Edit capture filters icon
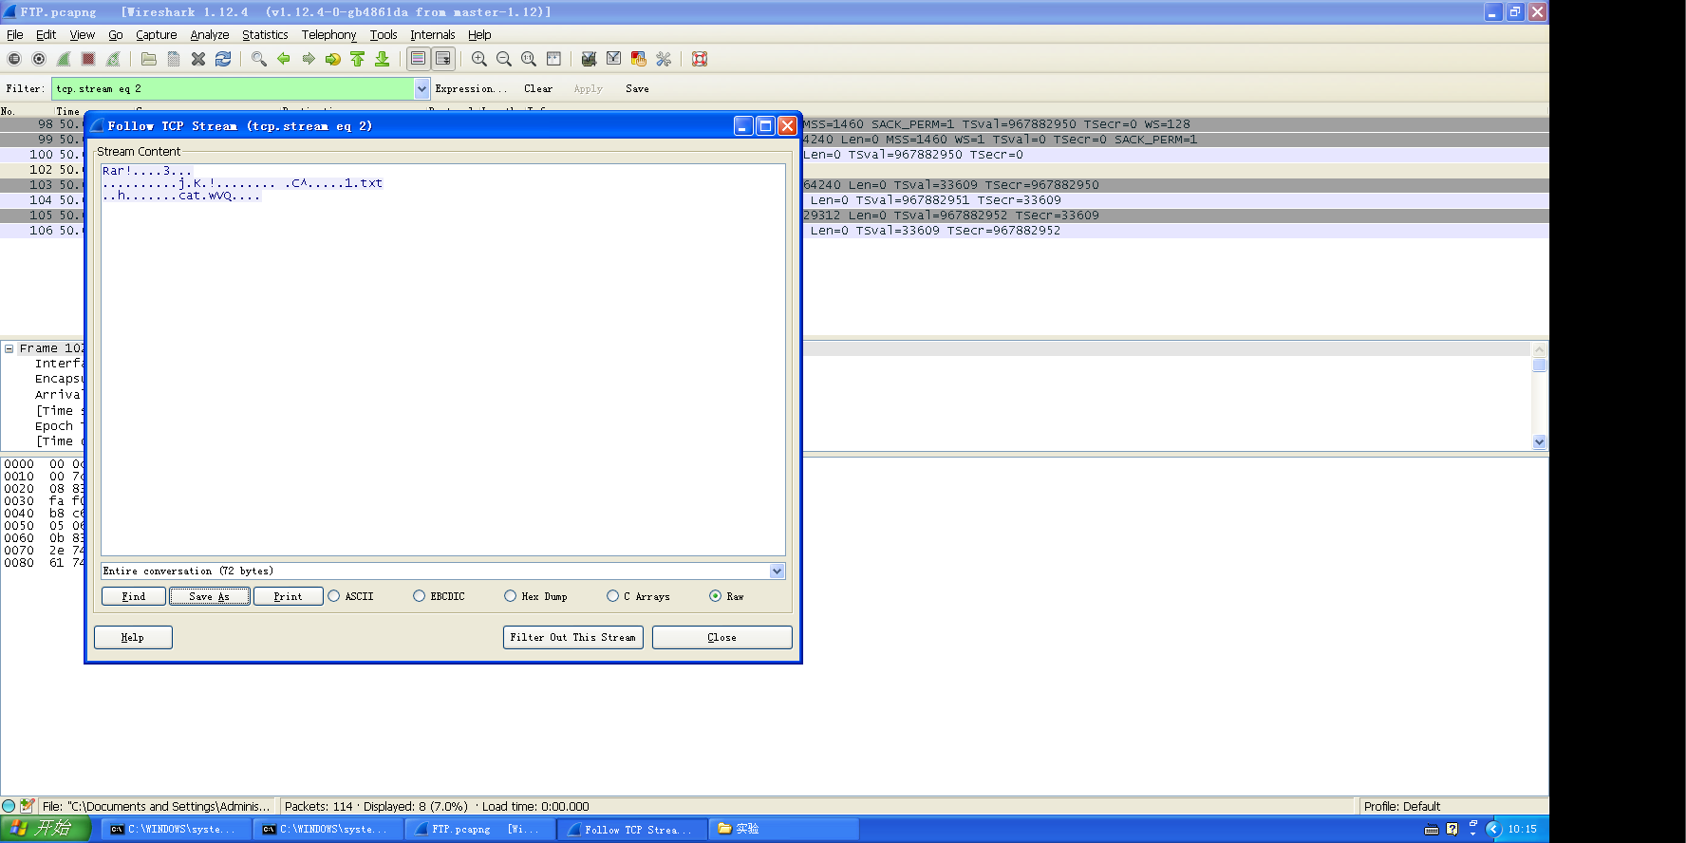Viewport: 1686px width, 843px height. [590, 59]
